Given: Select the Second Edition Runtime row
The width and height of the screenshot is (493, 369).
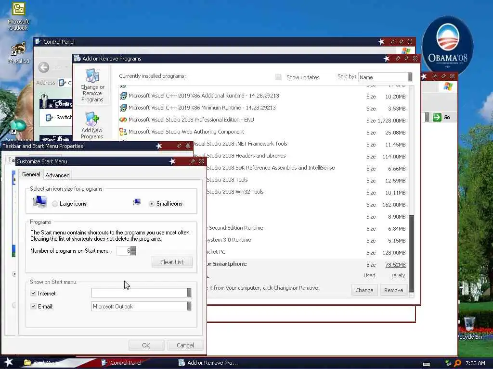Looking at the screenshot, I should [x=307, y=228].
